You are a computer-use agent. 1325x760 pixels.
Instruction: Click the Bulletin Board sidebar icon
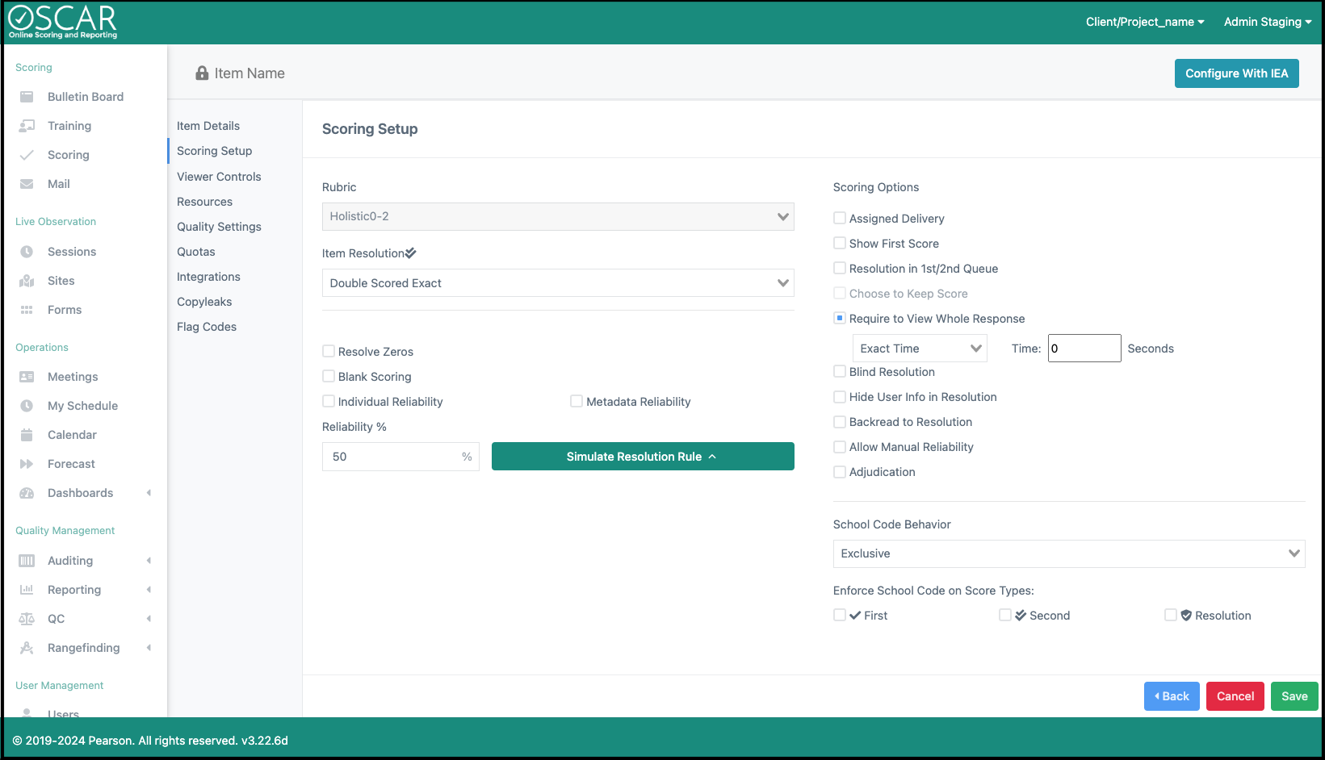coord(27,97)
